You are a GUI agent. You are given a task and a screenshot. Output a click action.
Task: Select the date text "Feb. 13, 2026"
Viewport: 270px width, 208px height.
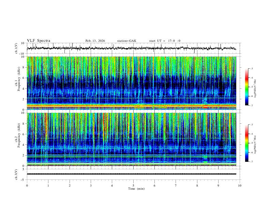pyautogui.click(x=95, y=41)
